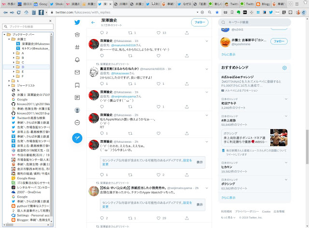
Task: Click the 井上尚弥 boxing thumbnail
Action: coord(279,137)
